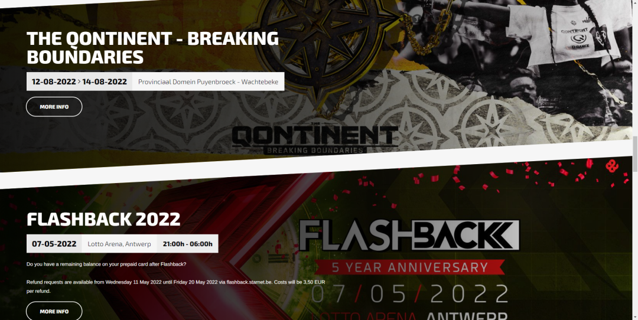The height and width of the screenshot is (320, 638).
Task: Click the Provinciaal Domein Puyenbroeck - Wachtebeke location
Action: (x=209, y=81)
